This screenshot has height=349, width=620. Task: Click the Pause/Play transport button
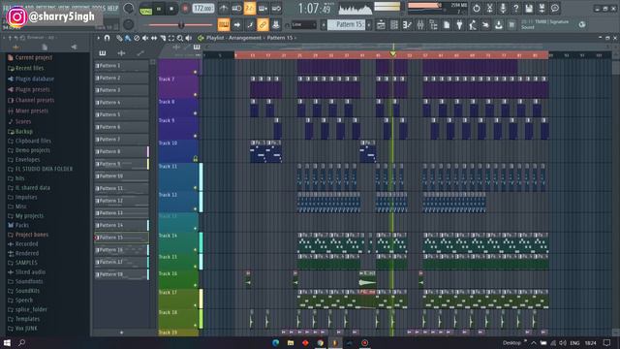point(159,9)
